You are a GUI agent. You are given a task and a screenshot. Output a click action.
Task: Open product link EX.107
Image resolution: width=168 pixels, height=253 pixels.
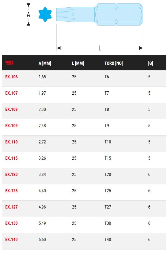point(11,93)
